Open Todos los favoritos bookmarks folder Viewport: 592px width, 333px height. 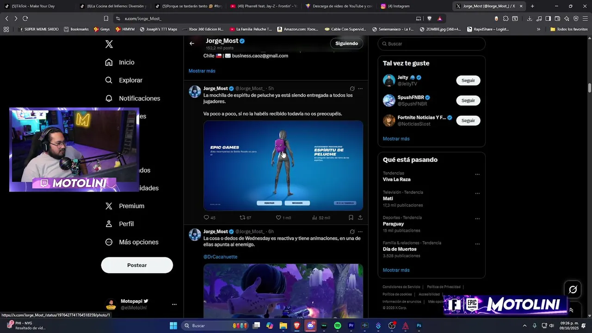pos(569,29)
